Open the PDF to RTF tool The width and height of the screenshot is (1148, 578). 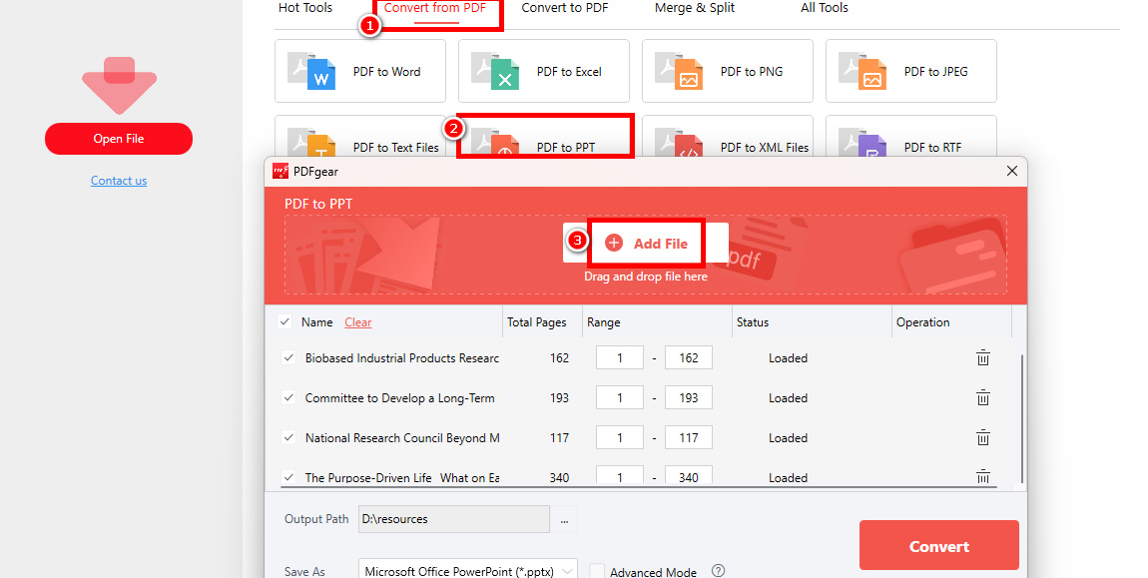[x=910, y=137]
